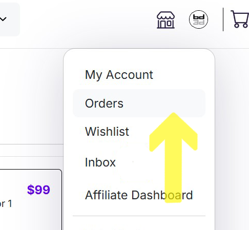
Task: Open the storefront shop icon
Action: [165, 20]
